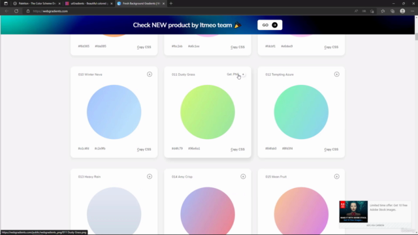This screenshot has height=235, width=418.
Task: Get PNG for 011 Dusty Grass
Action: click(x=236, y=74)
